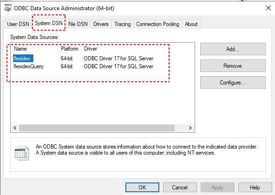
Task: Select the System DSN tab
Action: [49, 23]
